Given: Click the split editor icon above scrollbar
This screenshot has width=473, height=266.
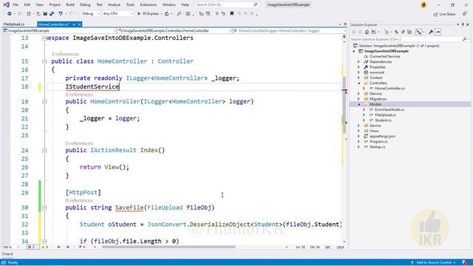Looking at the screenshot, I should (344, 36).
